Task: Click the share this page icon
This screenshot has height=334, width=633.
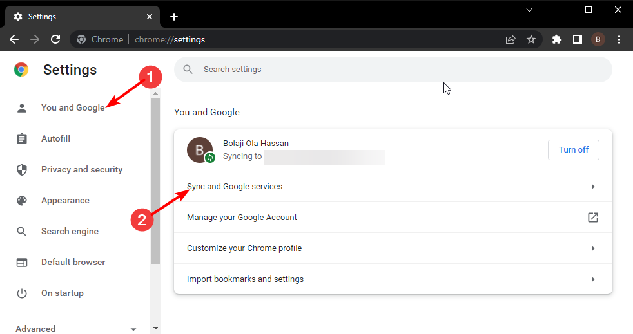Action: tap(511, 39)
